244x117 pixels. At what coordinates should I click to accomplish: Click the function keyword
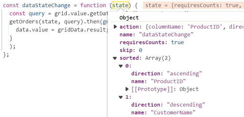(93, 6)
